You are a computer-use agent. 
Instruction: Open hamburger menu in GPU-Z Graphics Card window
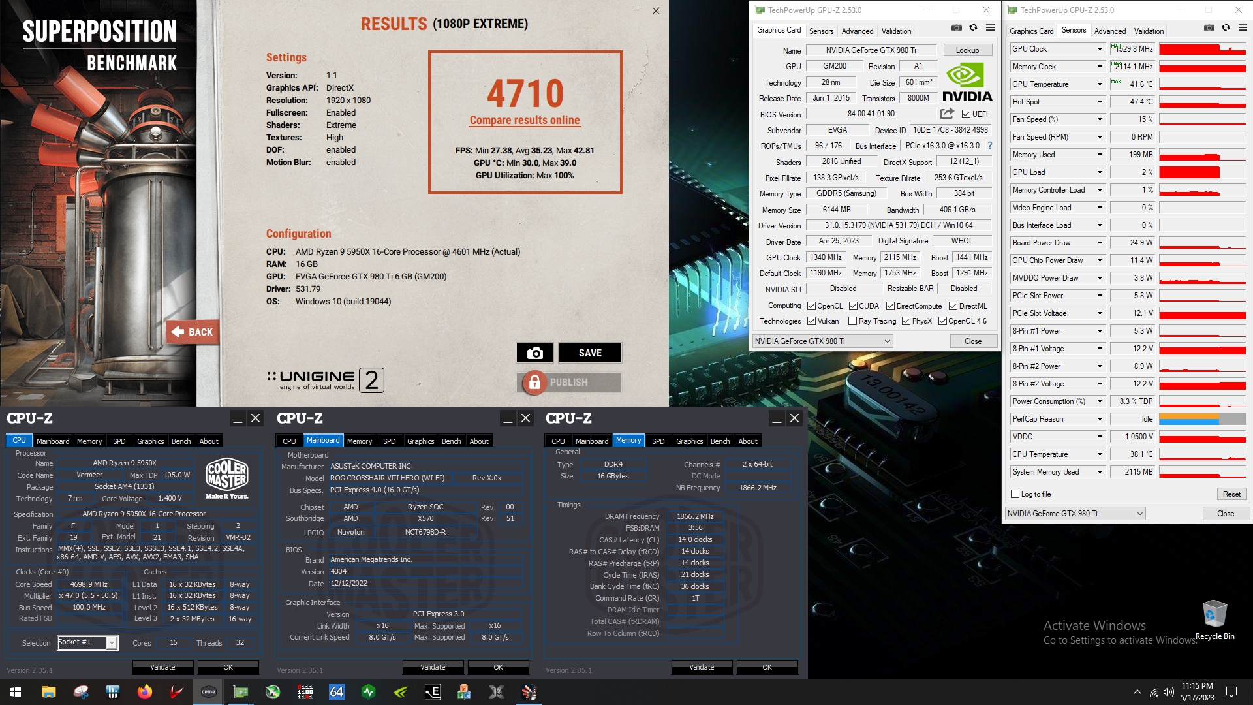[990, 27]
